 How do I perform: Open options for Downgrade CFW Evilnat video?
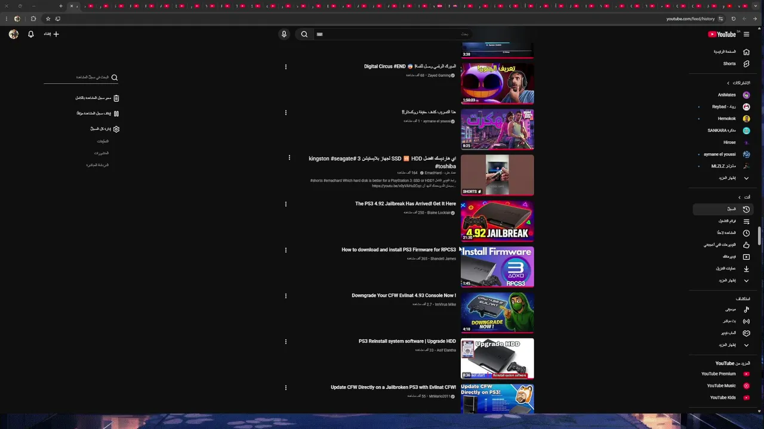286,296
